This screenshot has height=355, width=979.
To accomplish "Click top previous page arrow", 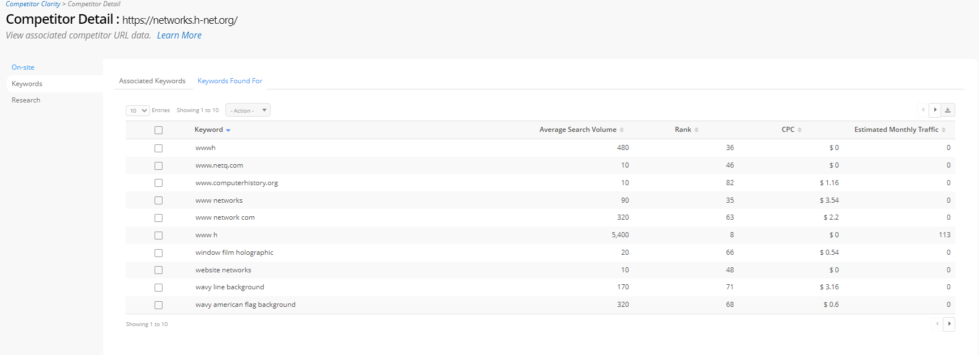I will [x=923, y=110].
